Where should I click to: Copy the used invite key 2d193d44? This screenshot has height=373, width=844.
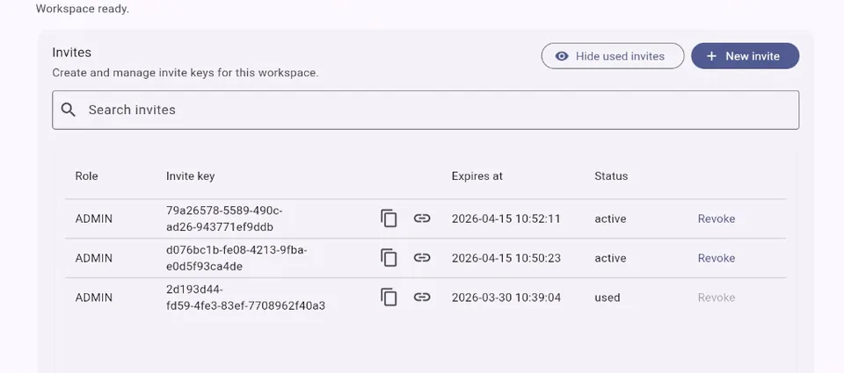tap(389, 298)
